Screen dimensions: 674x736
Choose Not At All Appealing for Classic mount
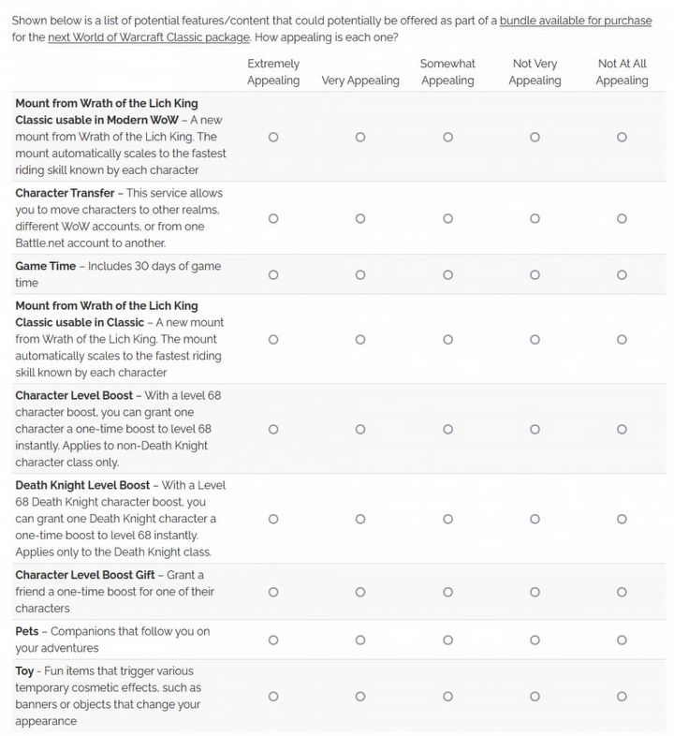(622, 340)
